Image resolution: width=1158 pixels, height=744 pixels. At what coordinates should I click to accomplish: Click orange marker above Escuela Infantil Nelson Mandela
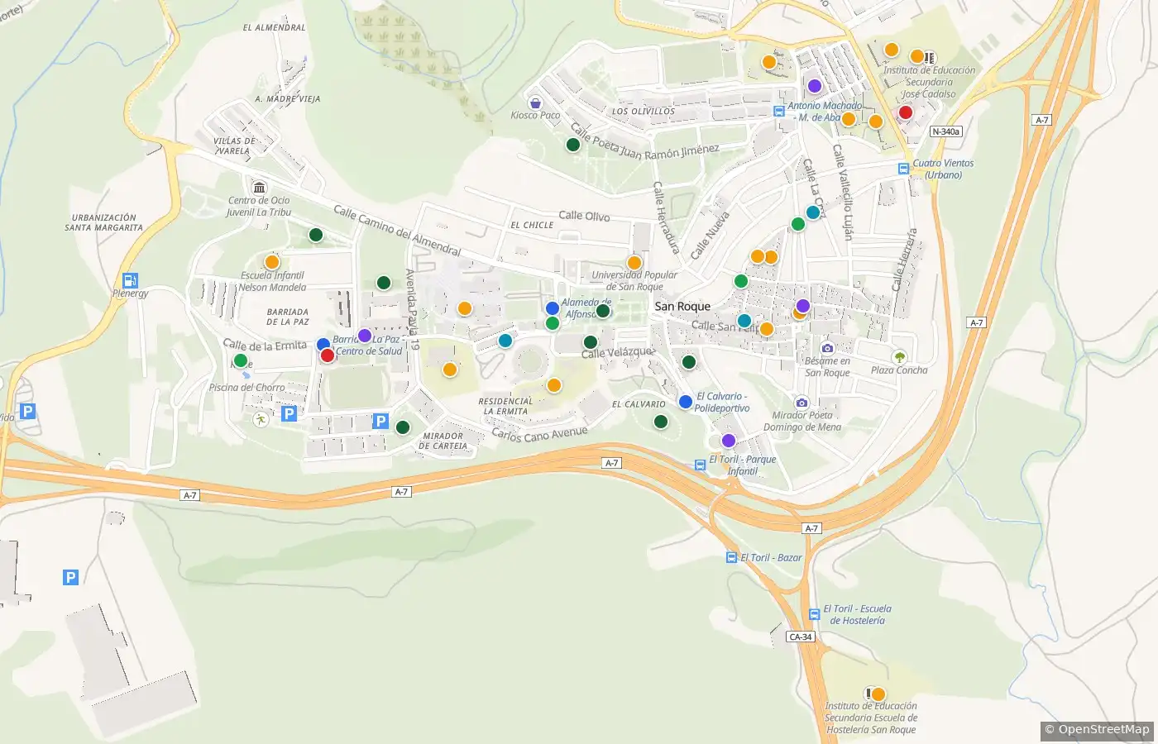pyautogui.click(x=272, y=262)
